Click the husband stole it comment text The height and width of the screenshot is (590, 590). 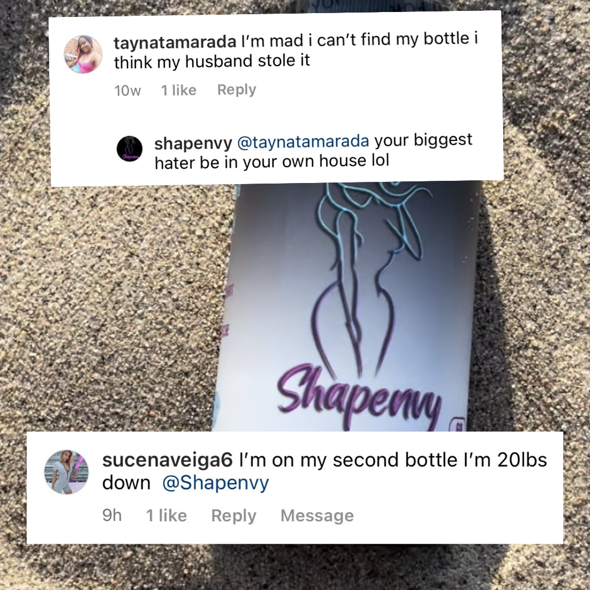pyautogui.click(x=296, y=50)
